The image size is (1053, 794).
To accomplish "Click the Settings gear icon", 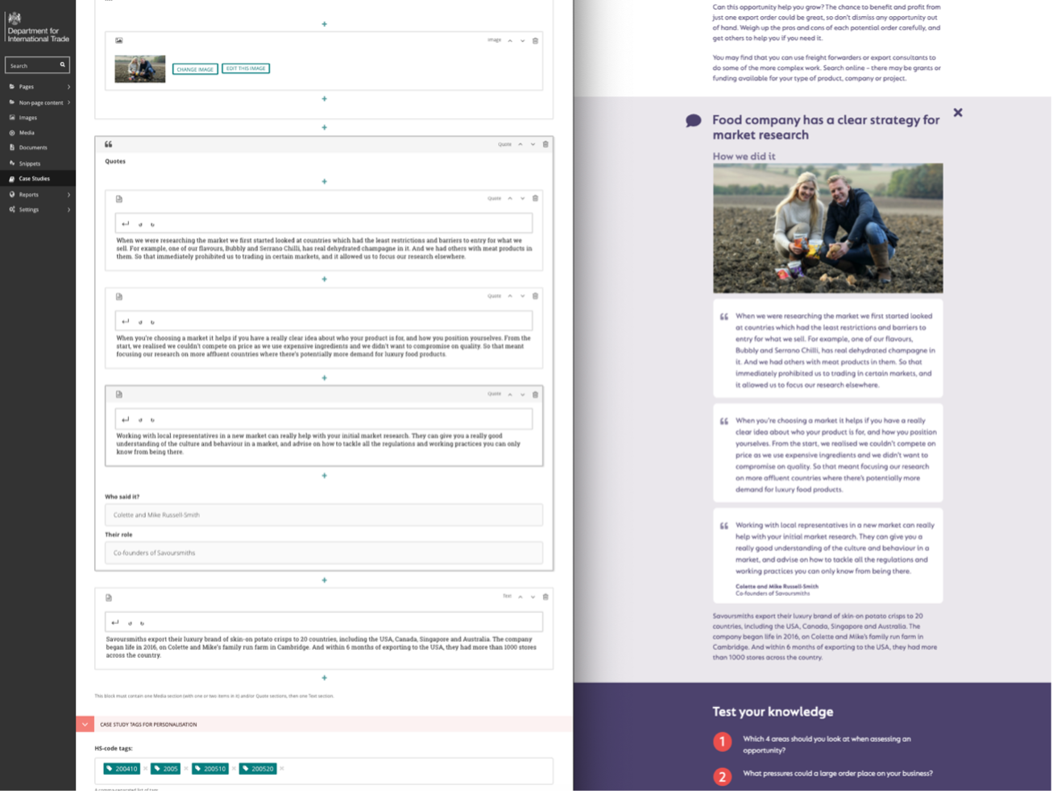I will click(10, 209).
